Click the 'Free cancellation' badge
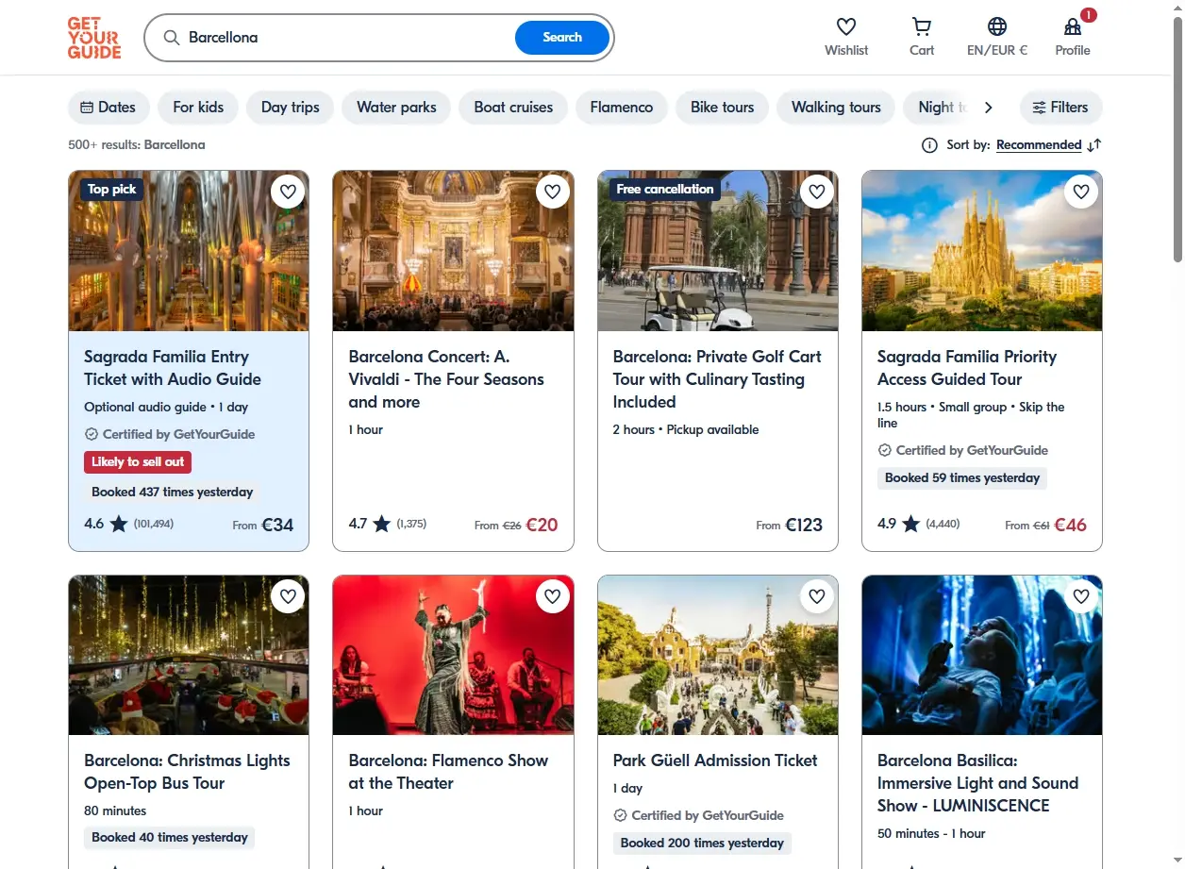 coord(665,190)
